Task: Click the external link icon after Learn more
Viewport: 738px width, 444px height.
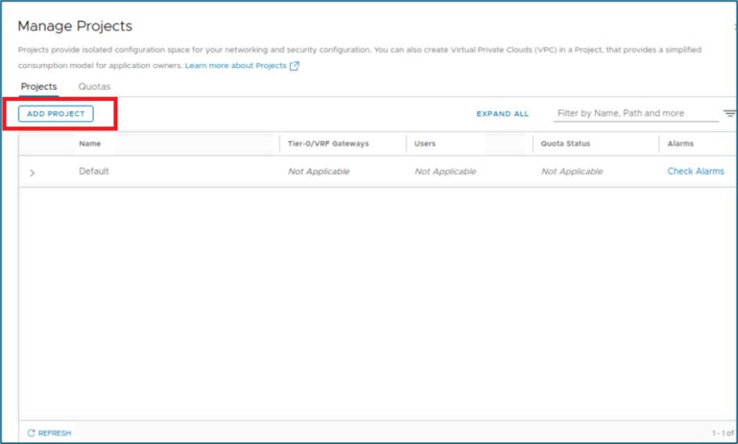Action: click(295, 66)
